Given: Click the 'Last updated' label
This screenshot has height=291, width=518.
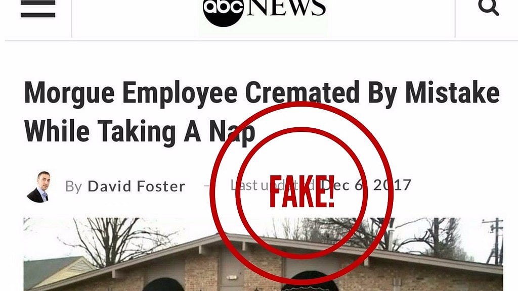Looking at the screenshot, I should coord(272,185).
